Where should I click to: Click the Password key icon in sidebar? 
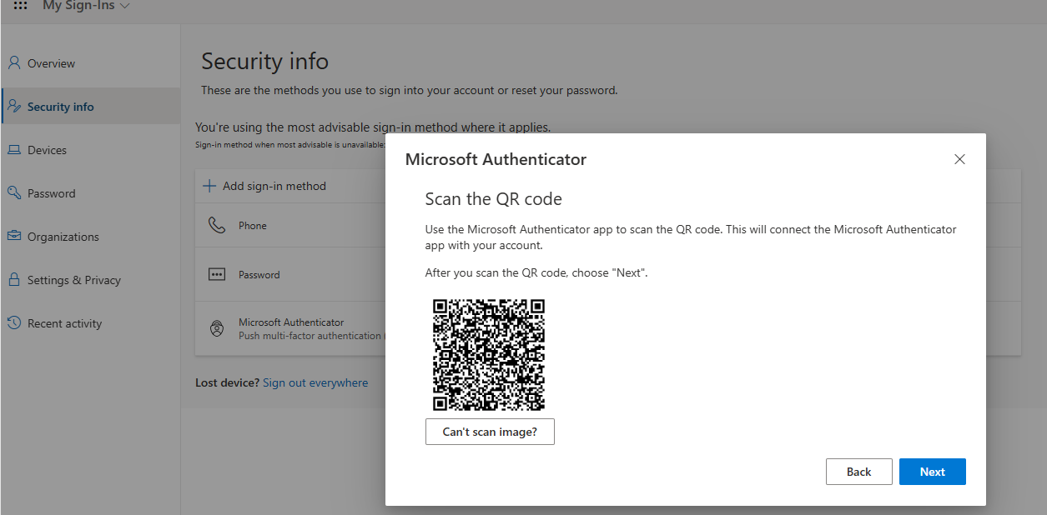tap(15, 192)
